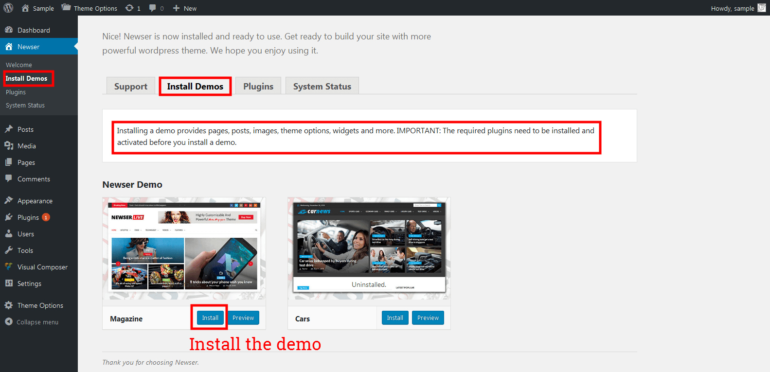770x372 pixels.
Task: Preview the Cars demo
Action: [428, 318]
